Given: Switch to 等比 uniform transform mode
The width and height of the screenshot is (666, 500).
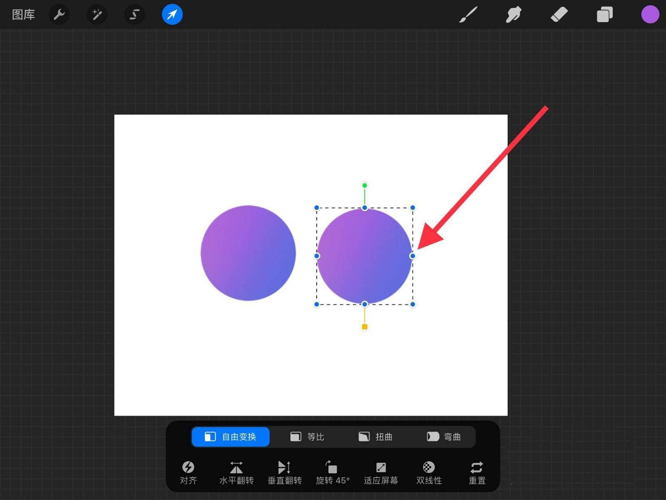Looking at the screenshot, I should [307, 437].
